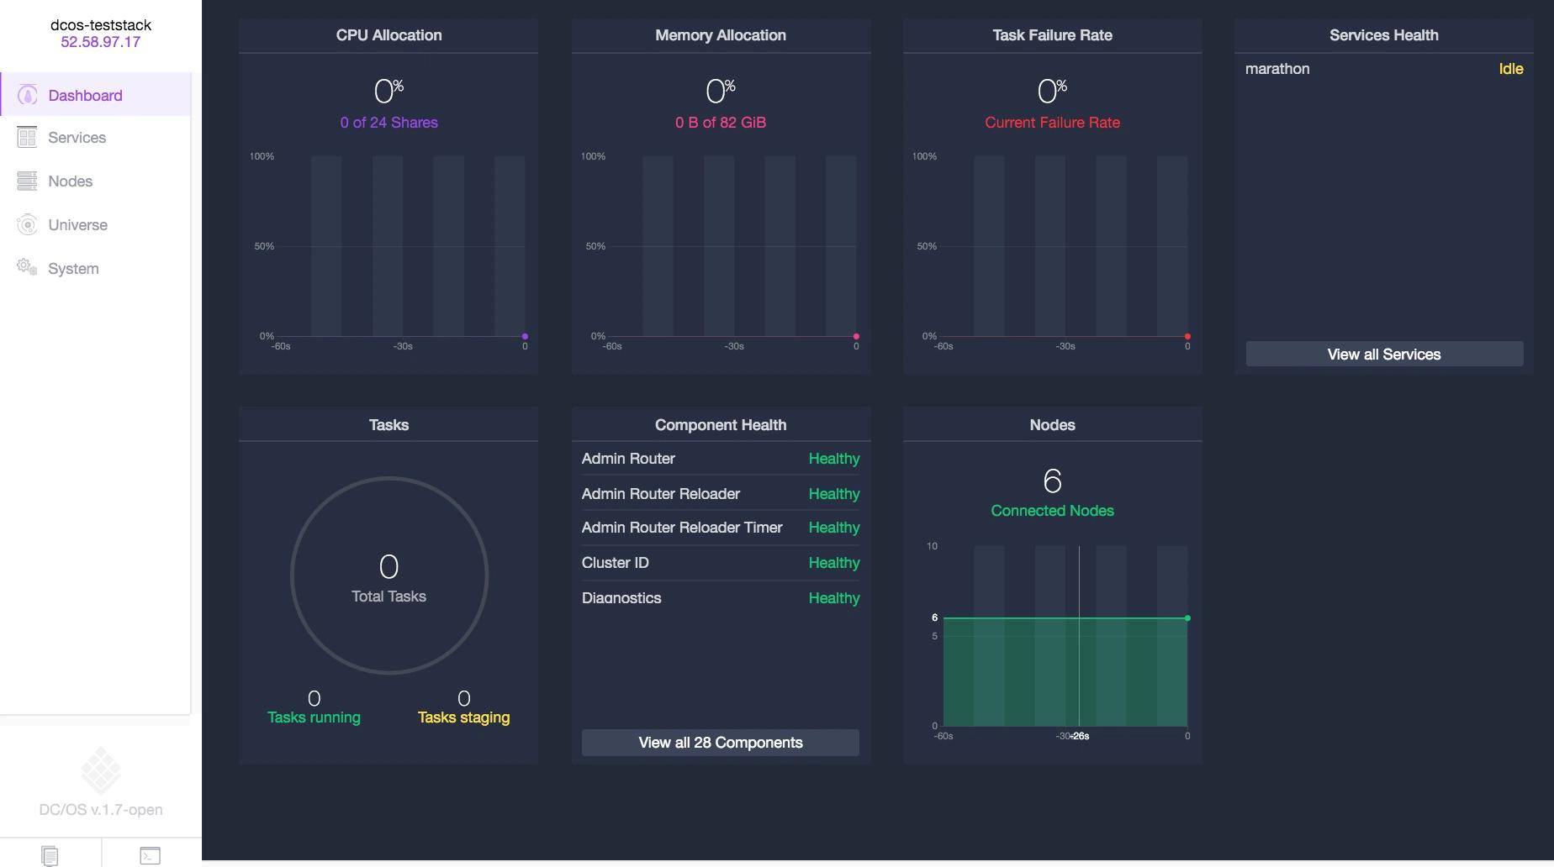Image resolution: width=1554 pixels, height=867 pixels.
Task: Select the marathon service entry
Action: [1277, 69]
